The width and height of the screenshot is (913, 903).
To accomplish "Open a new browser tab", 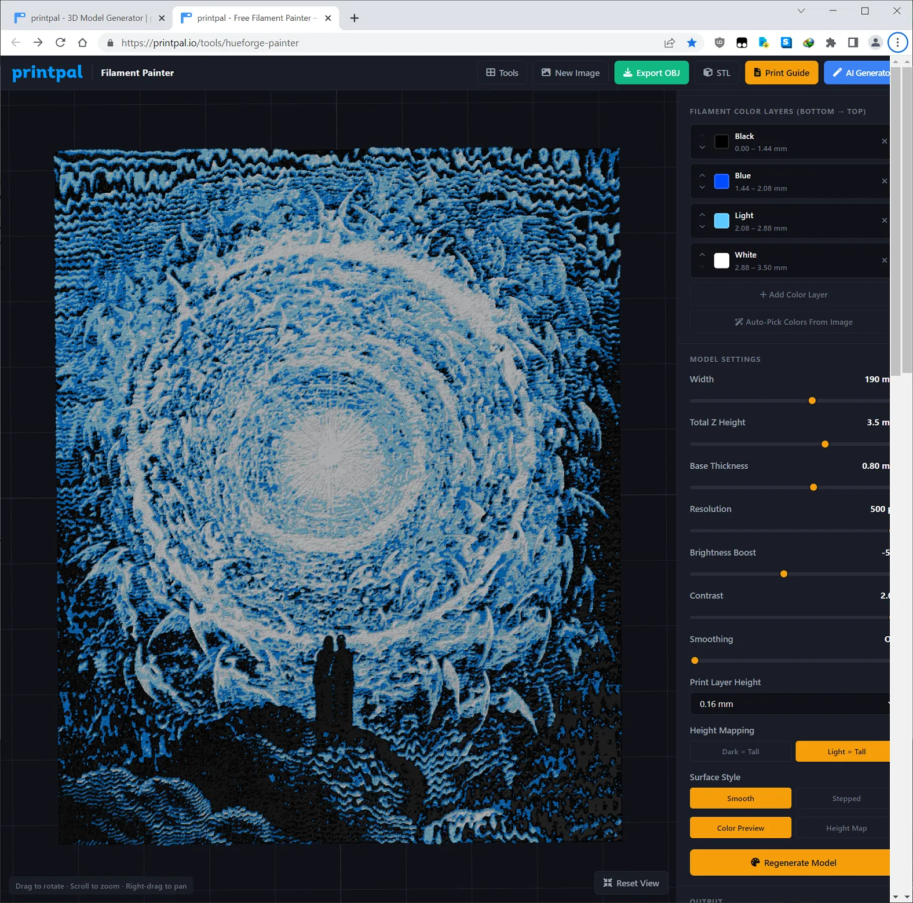I will coord(355,18).
